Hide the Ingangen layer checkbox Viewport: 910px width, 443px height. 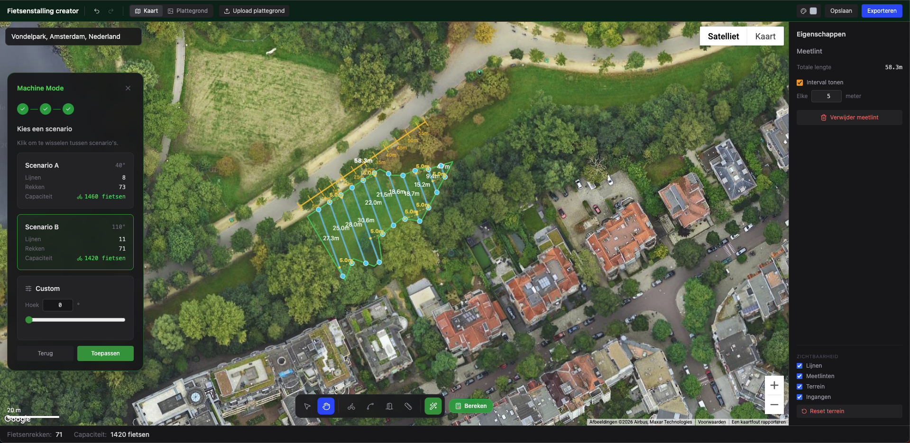(x=800, y=397)
